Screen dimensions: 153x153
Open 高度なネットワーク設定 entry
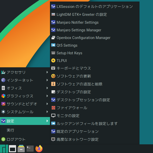95,139
